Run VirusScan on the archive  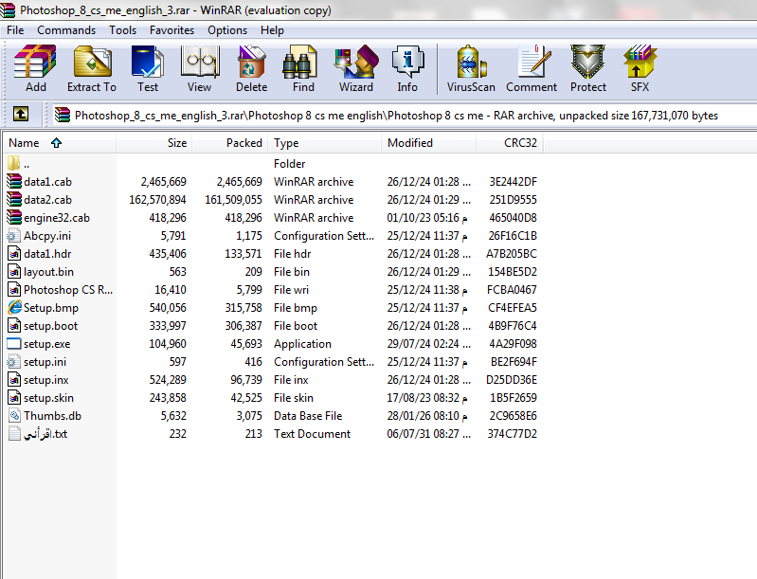click(x=471, y=68)
